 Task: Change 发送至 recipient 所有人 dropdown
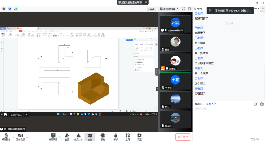[x=211, y=104]
